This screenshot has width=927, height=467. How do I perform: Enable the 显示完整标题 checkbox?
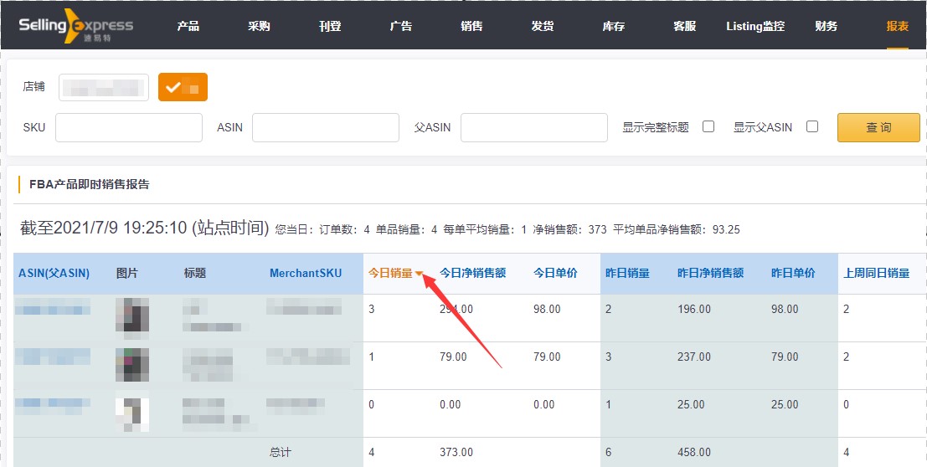click(x=708, y=127)
